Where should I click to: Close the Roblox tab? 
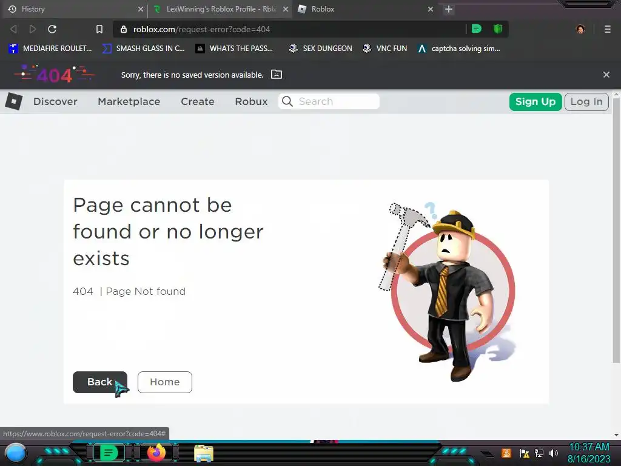coord(431,9)
